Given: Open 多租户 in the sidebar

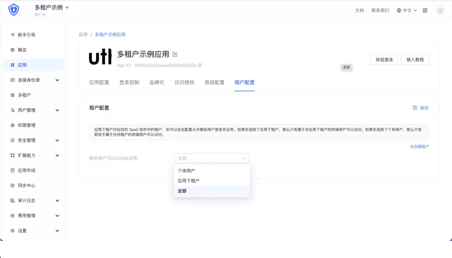Looking at the screenshot, I should click(x=24, y=95).
